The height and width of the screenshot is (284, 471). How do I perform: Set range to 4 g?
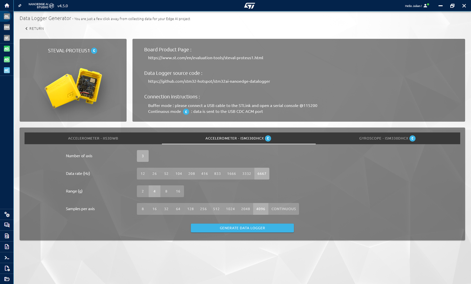154,191
